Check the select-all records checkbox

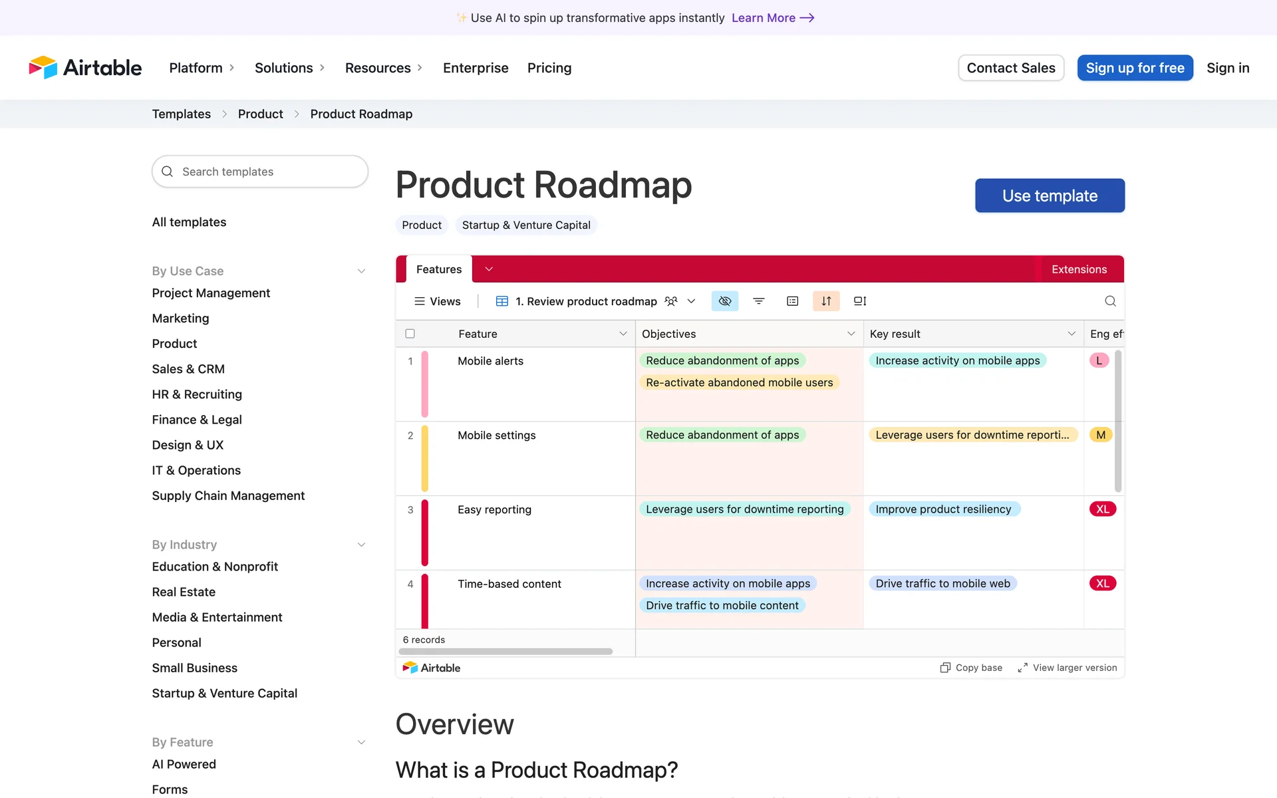pos(410,334)
